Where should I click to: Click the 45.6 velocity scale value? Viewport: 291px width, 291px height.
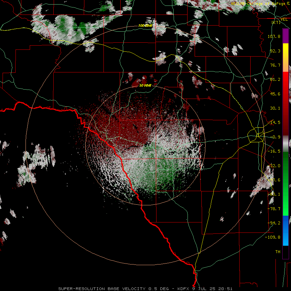(x=275, y=94)
